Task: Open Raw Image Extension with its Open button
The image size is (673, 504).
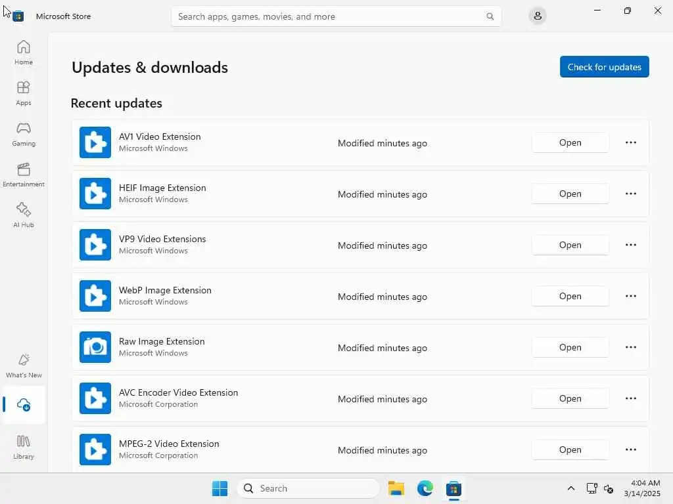Action: pos(570,348)
